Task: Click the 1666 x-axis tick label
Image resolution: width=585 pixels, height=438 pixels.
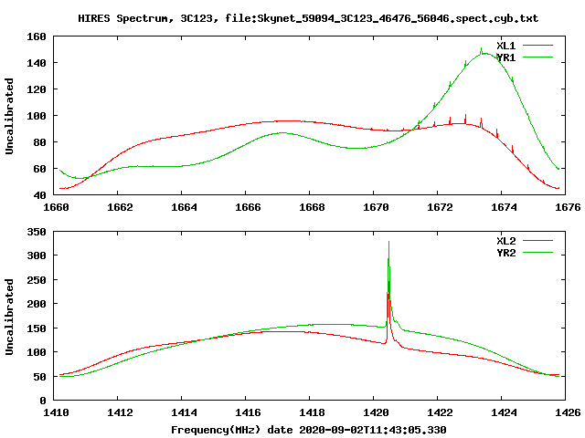Action: pyautogui.click(x=248, y=207)
